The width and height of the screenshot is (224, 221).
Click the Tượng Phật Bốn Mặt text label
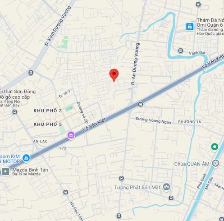(137, 188)
